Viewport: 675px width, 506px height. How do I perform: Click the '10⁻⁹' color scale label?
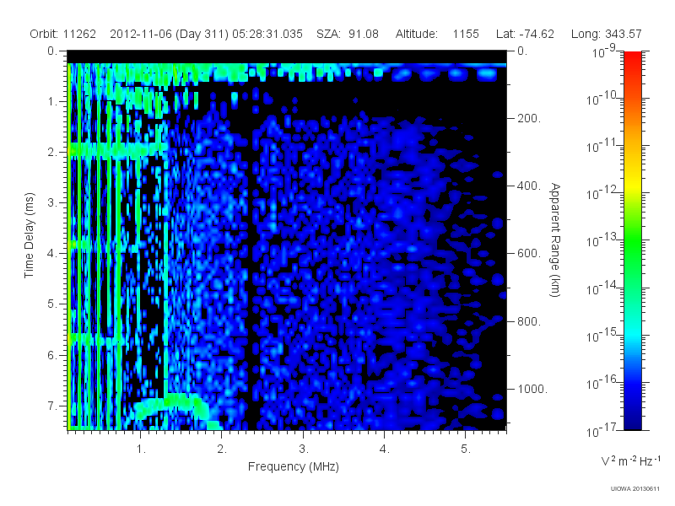(x=604, y=51)
